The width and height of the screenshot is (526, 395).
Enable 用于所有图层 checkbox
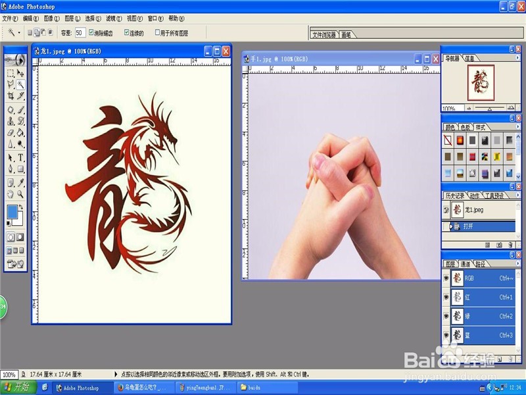click(157, 32)
